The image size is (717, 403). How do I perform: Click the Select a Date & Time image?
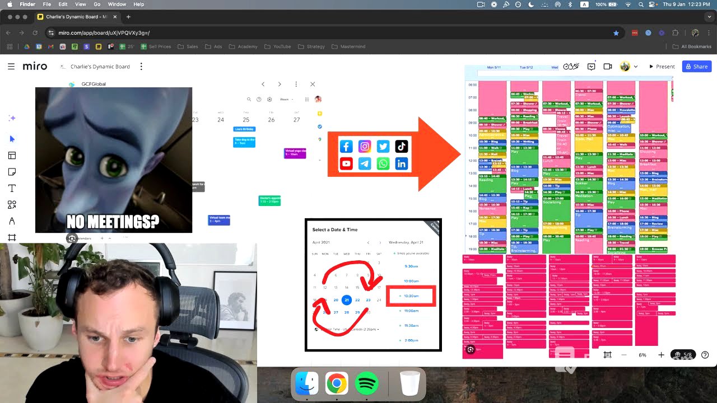[373, 285]
